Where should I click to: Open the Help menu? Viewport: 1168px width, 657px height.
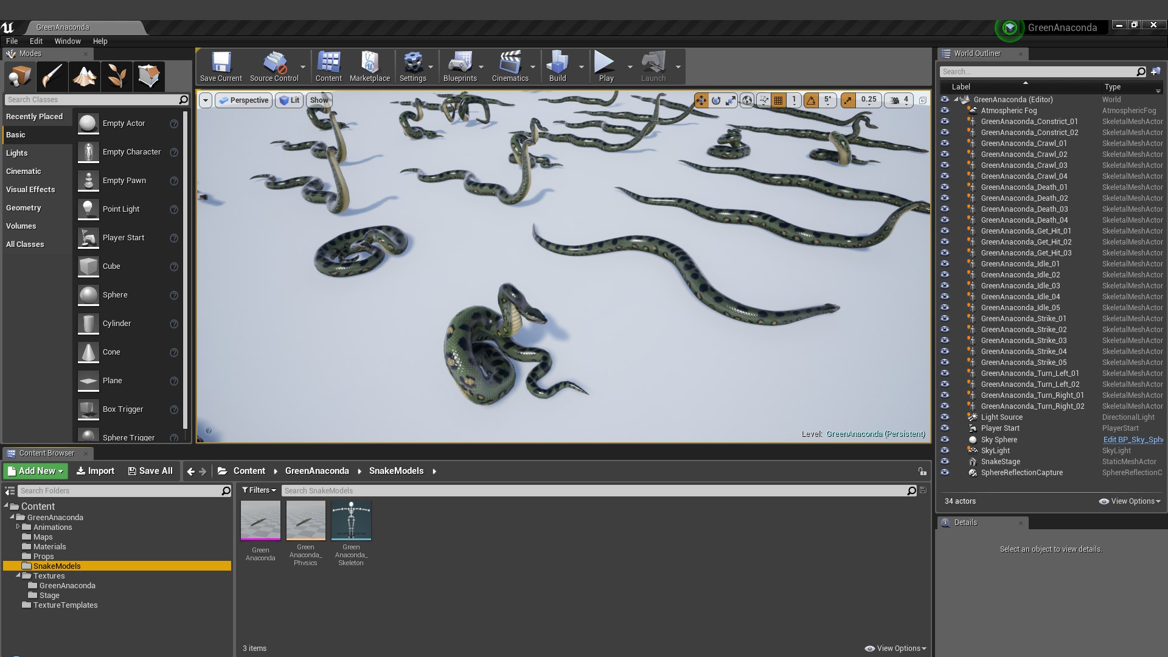pyautogui.click(x=100, y=41)
